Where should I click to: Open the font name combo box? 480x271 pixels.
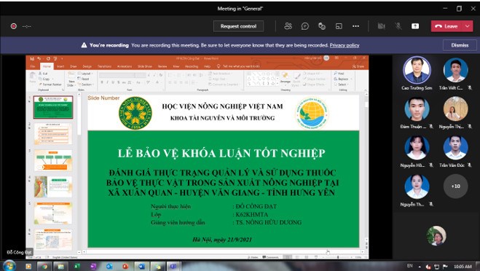point(117,75)
